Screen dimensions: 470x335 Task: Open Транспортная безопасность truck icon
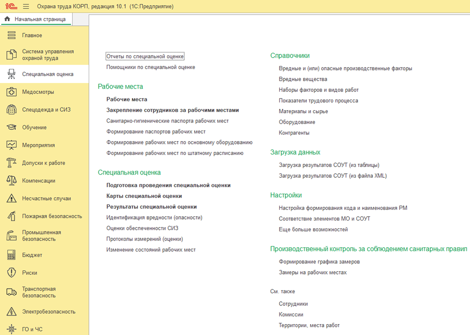(11, 292)
